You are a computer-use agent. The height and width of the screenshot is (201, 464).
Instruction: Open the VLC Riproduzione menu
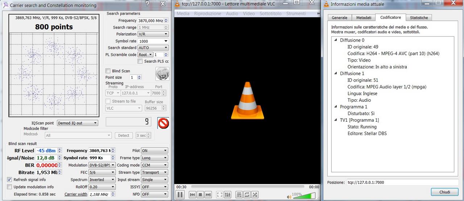[208, 13]
